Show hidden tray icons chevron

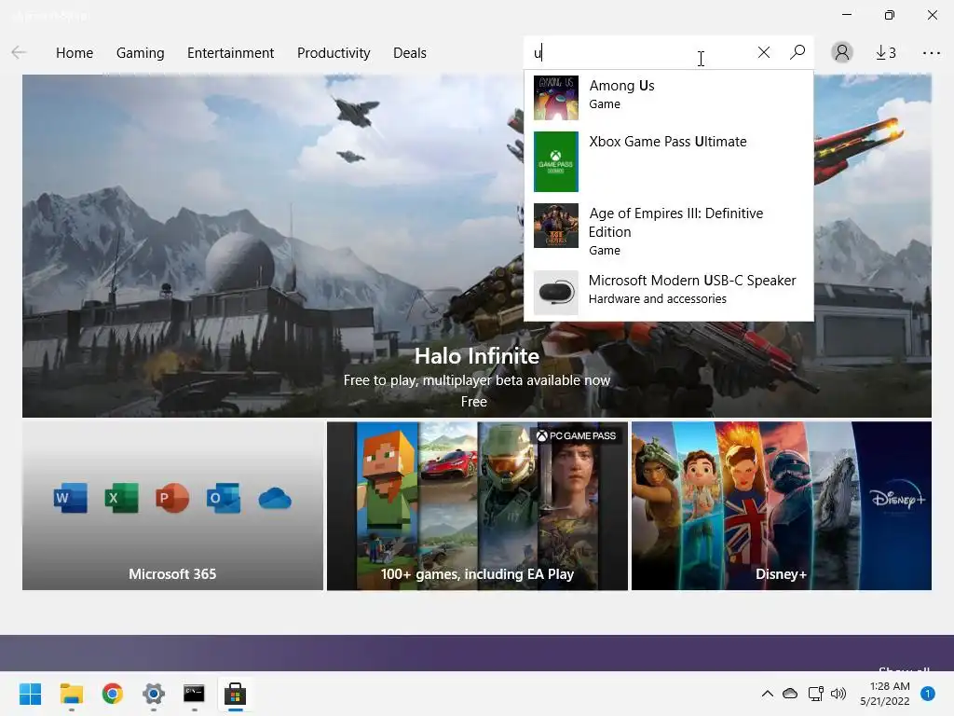768,694
